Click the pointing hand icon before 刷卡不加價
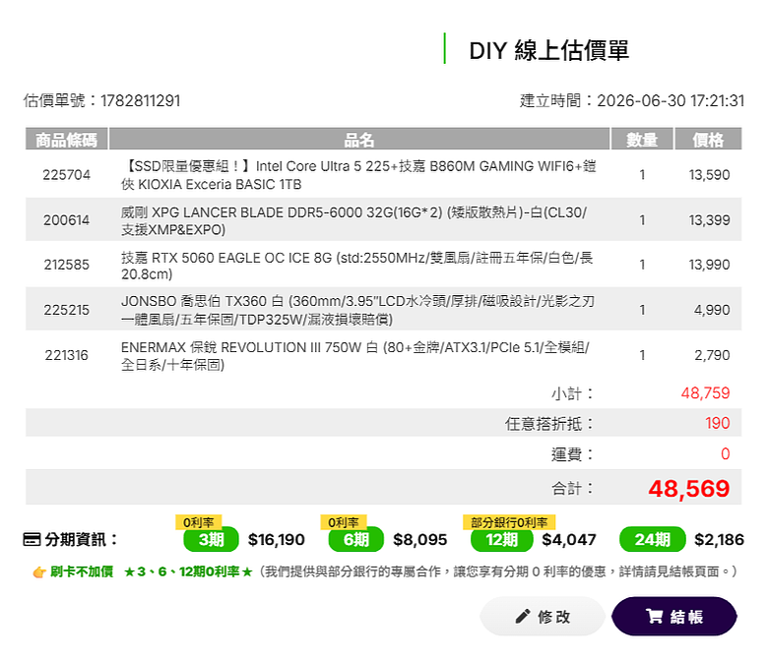Screen dimensions: 768x660 click(39, 571)
